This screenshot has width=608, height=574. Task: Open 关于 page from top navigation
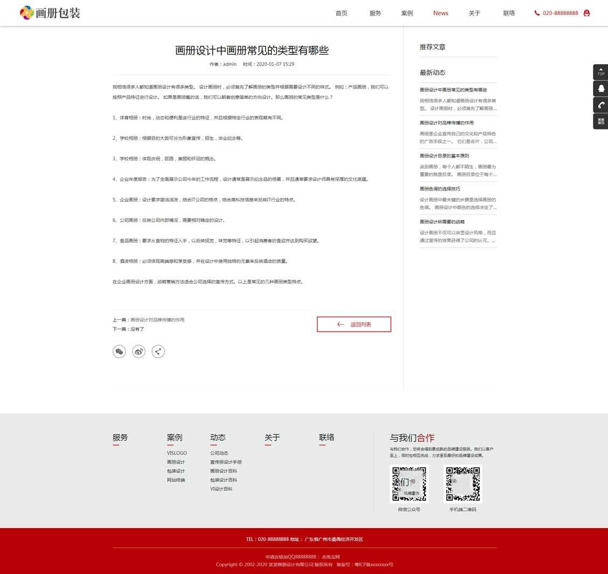pyautogui.click(x=474, y=13)
